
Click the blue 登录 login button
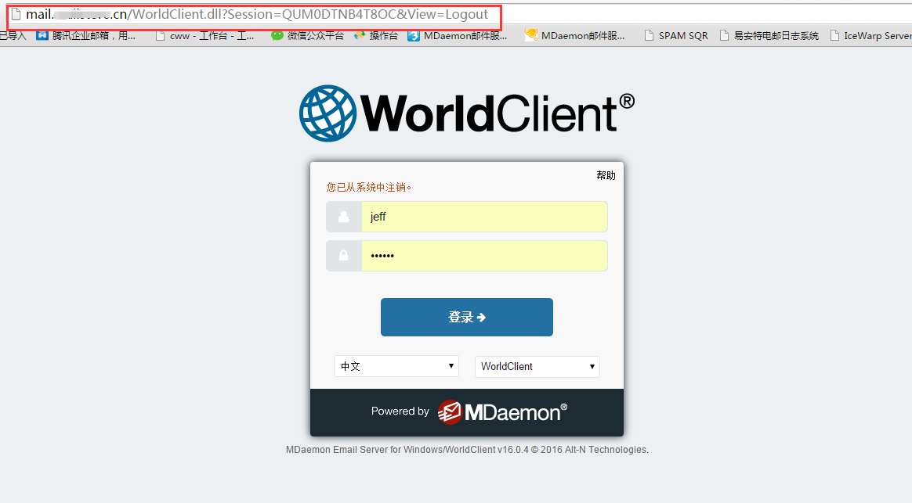[x=466, y=317]
